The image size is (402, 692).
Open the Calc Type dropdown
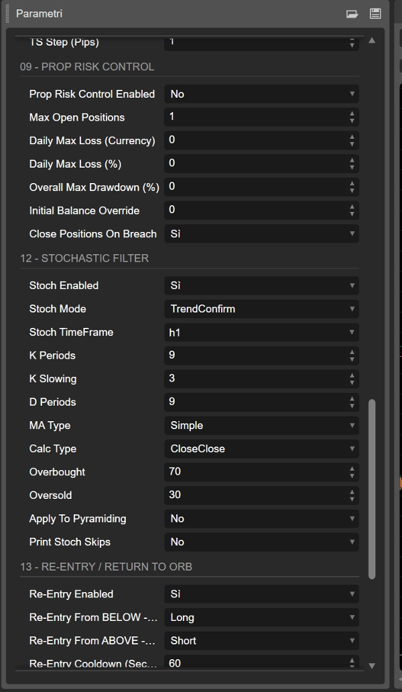point(261,449)
